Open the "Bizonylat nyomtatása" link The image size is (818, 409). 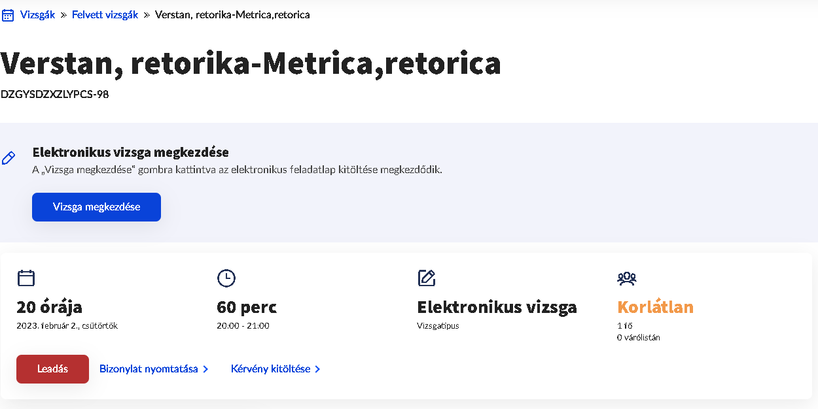[149, 369]
